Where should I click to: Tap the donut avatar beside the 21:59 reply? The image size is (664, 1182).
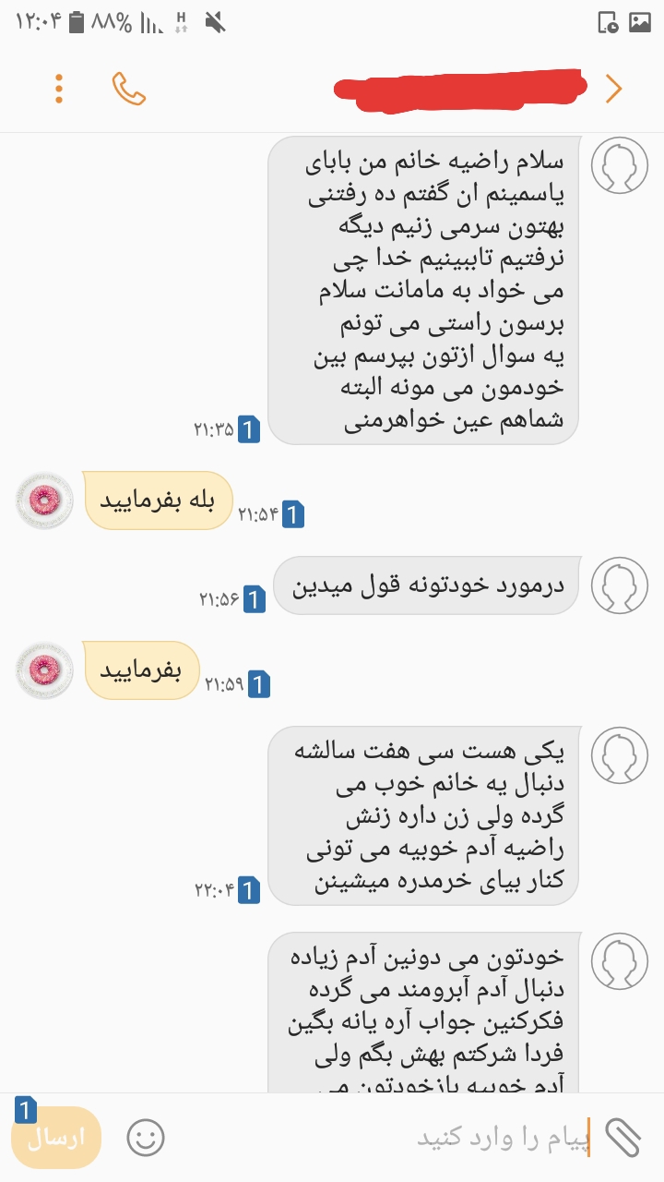44,670
